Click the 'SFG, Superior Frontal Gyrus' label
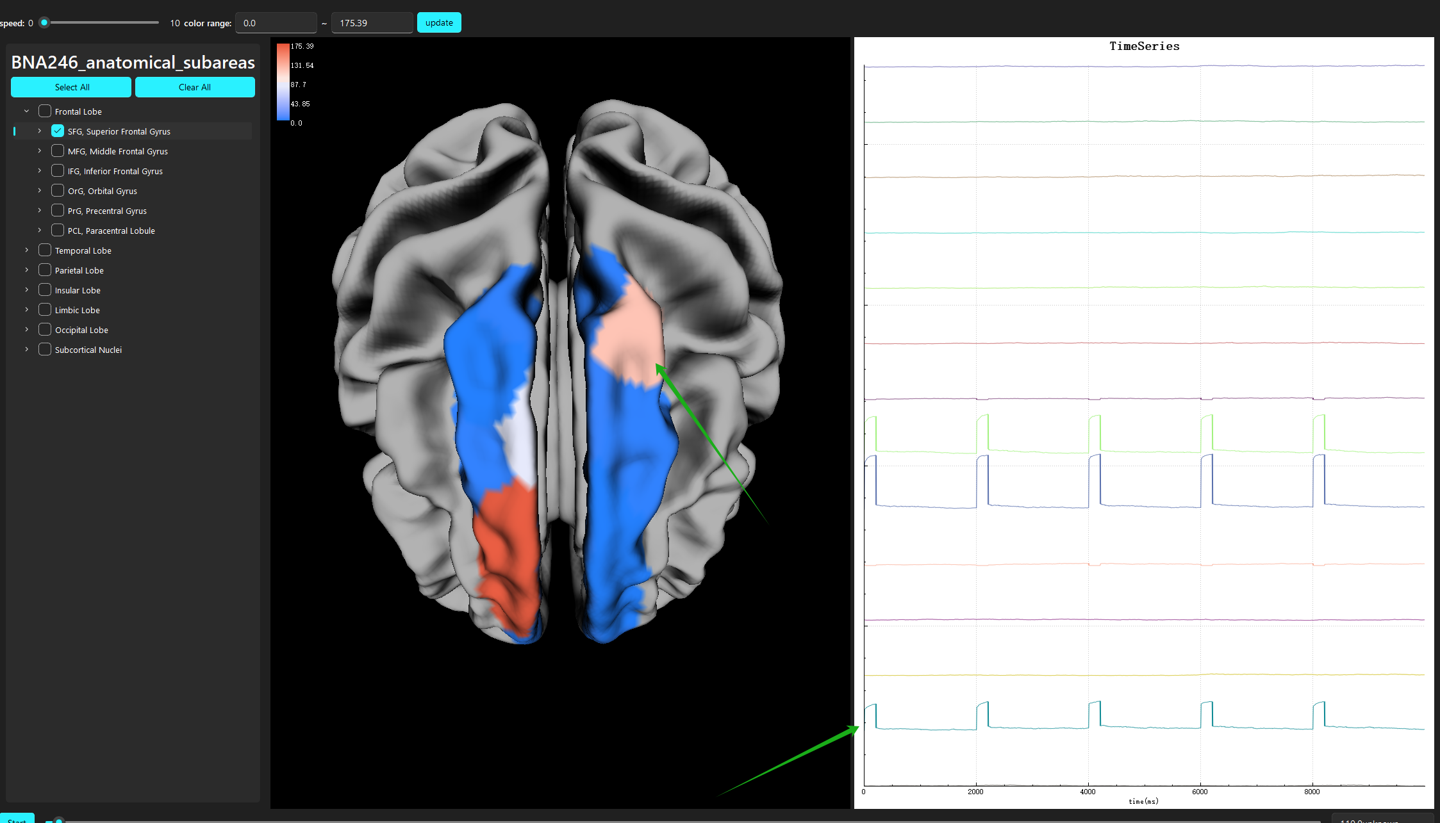 tap(119, 131)
